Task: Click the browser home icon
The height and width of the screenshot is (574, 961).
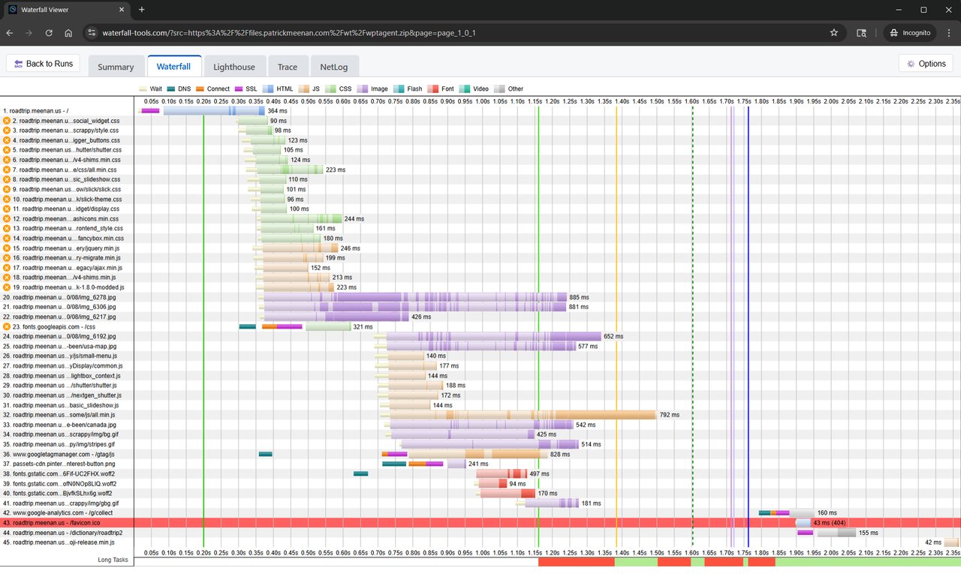Action: 68,33
